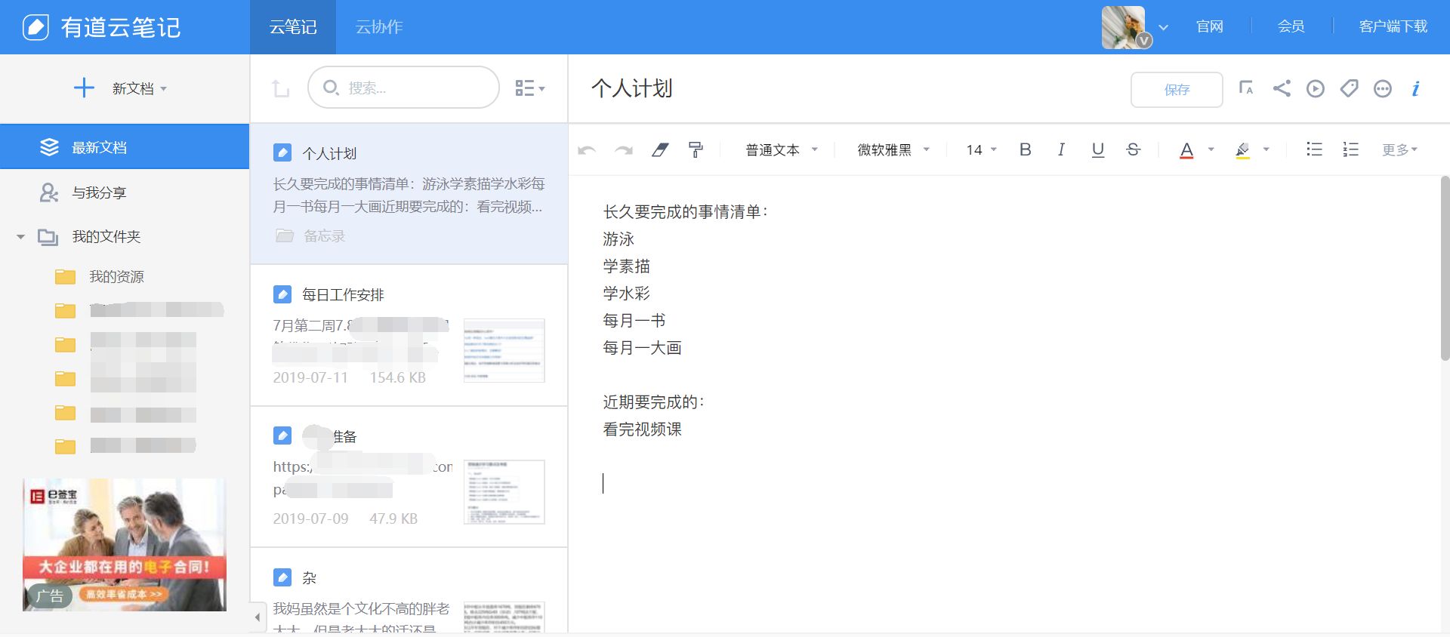
Task: Switch to the 云笔记 tab
Action: tap(293, 27)
